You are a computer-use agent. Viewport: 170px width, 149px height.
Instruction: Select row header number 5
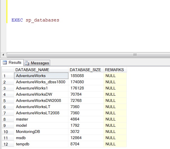(8, 101)
